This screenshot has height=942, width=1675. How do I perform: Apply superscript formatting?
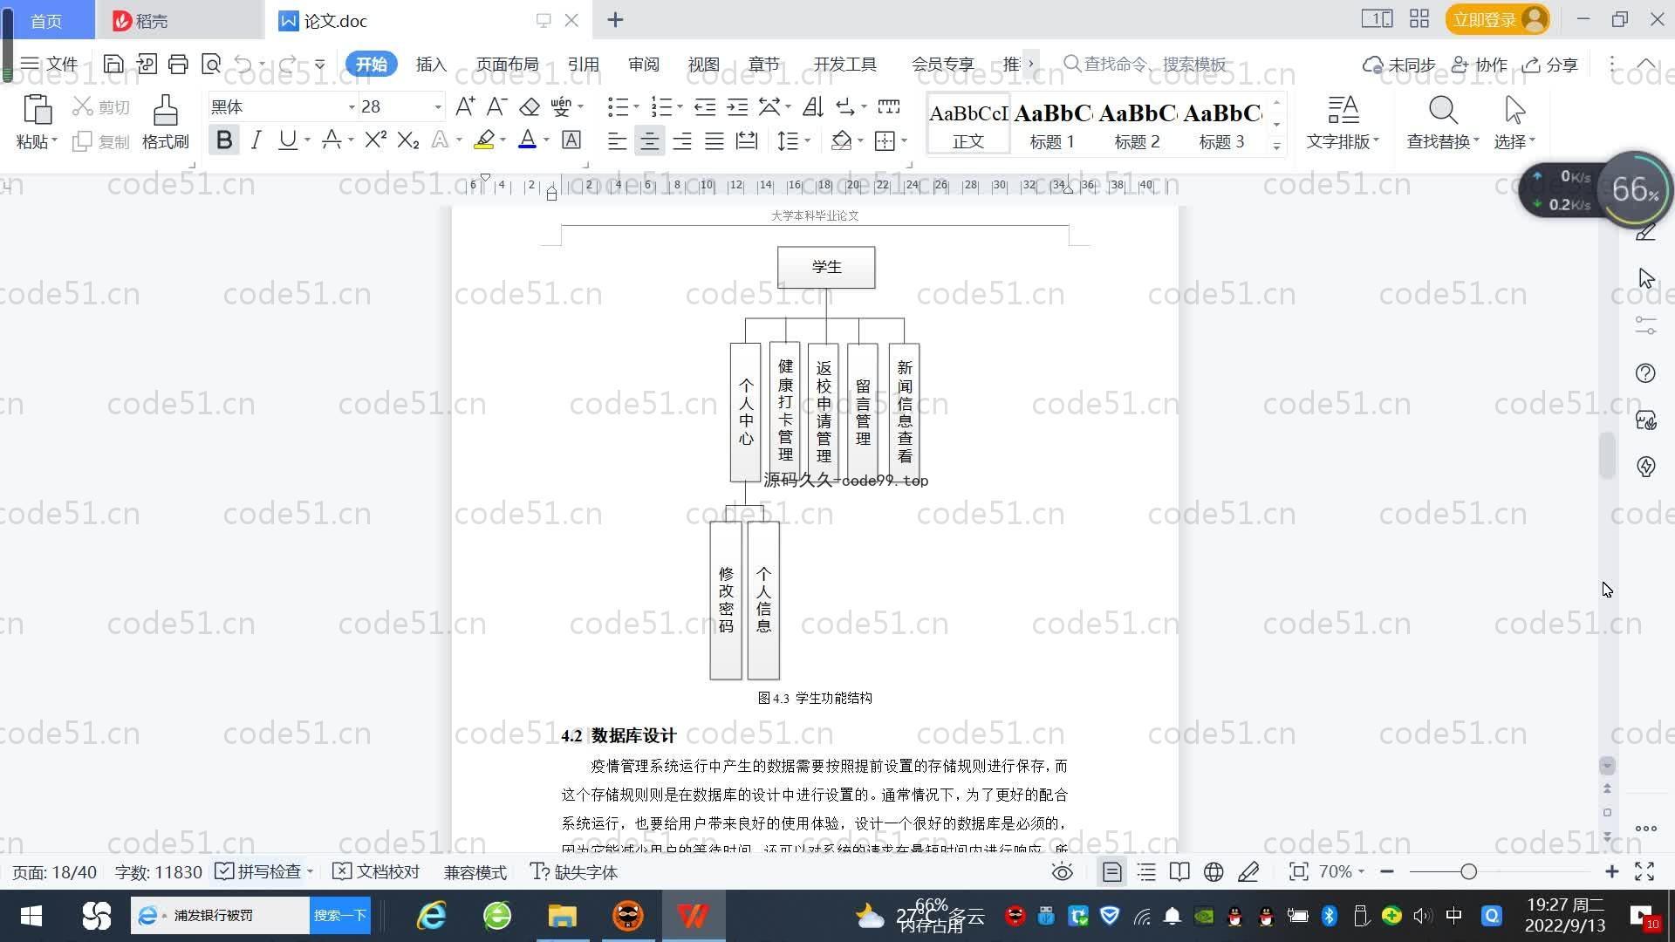[x=375, y=140]
